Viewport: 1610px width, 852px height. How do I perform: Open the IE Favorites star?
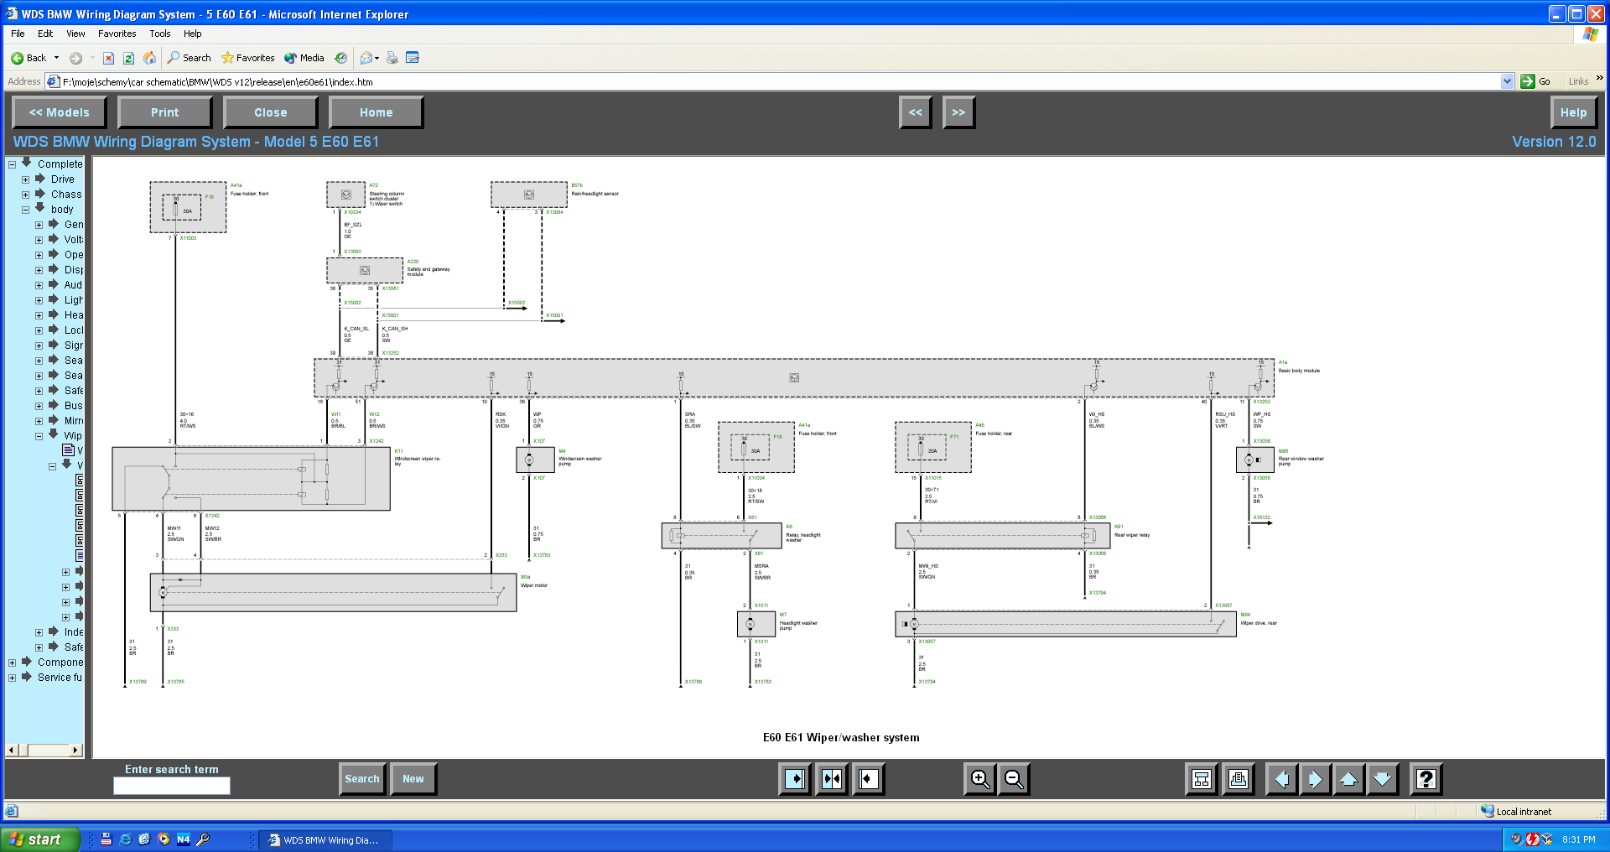(247, 58)
